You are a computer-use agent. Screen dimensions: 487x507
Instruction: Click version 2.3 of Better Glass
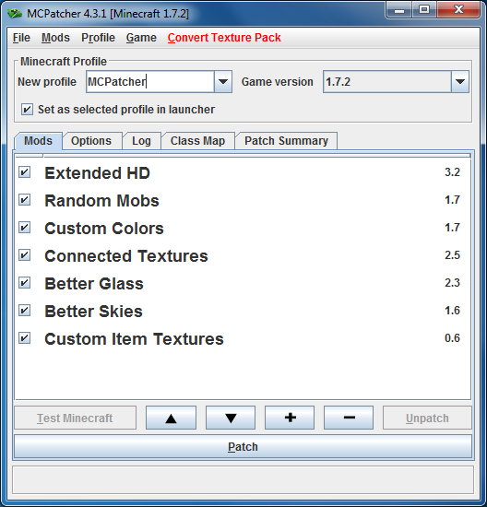coord(452,283)
